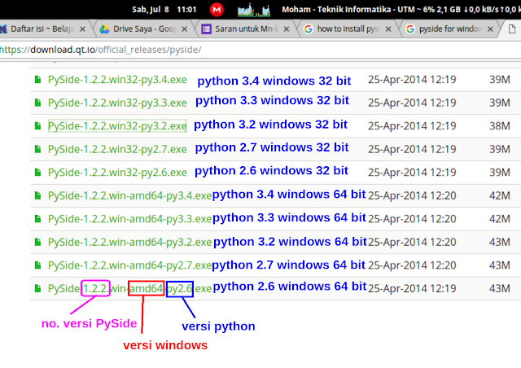Switch to 'Drive Saya - Goog' tab
The width and height of the screenshot is (521, 368).
[x=145, y=29]
